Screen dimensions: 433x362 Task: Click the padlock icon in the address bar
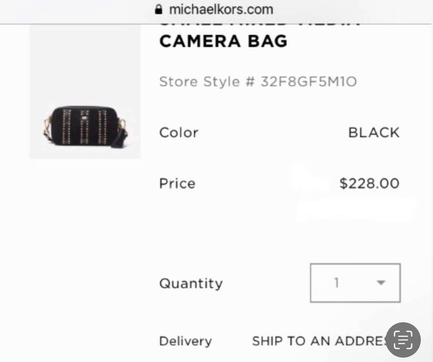tap(159, 9)
